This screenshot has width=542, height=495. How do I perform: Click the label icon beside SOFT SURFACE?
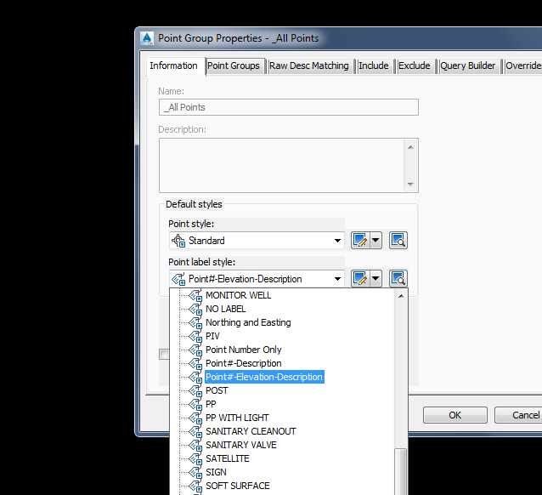(195, 486)
